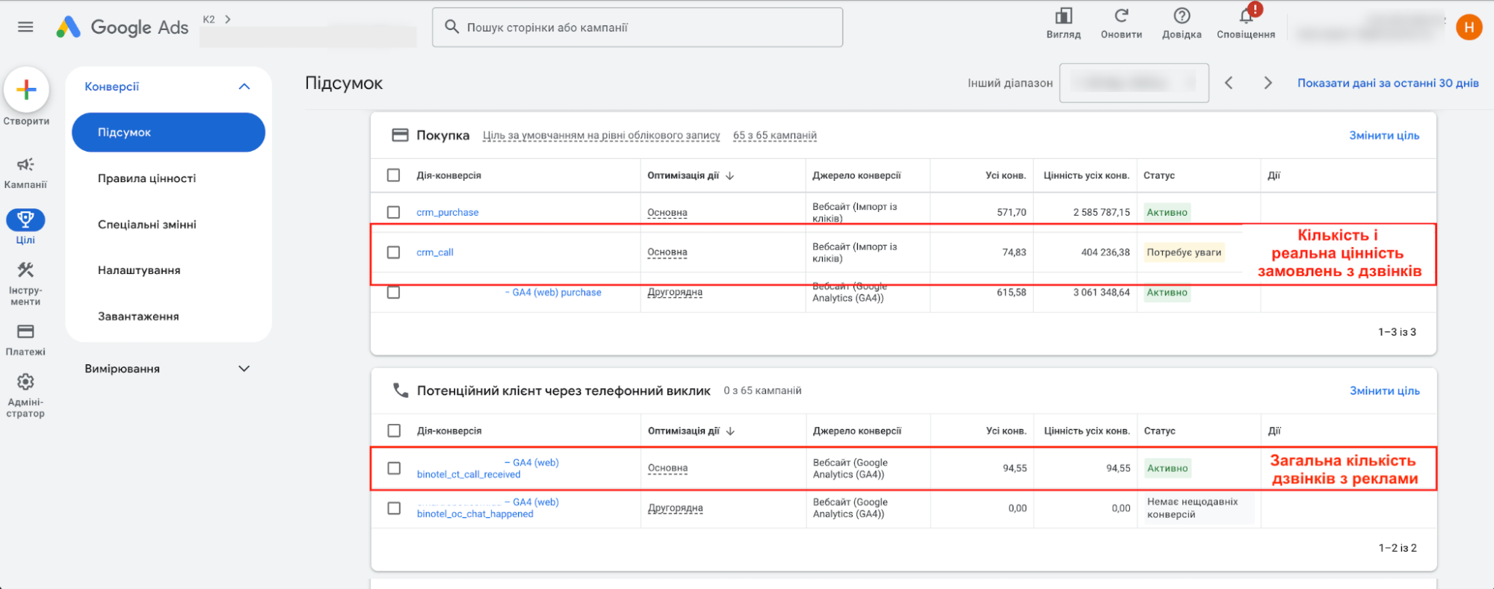The image size is (1494, 589).
Task: Open the hamburger main menu
Action: click(x=25, y=27)
